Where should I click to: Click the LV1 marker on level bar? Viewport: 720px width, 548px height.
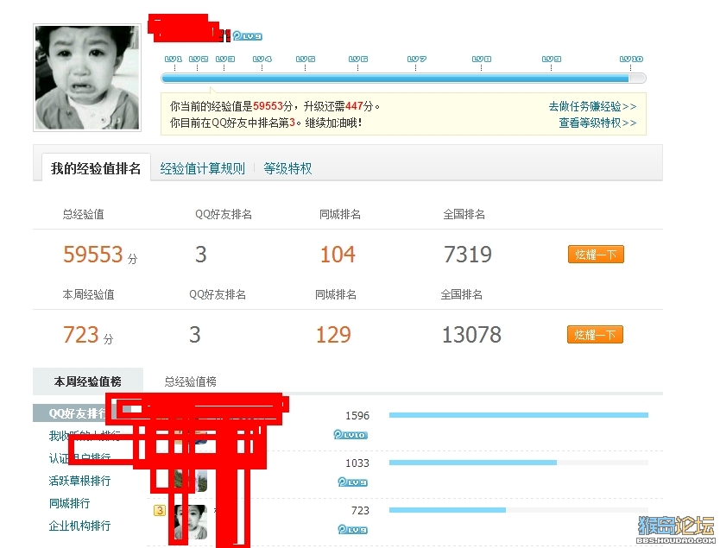174,60
